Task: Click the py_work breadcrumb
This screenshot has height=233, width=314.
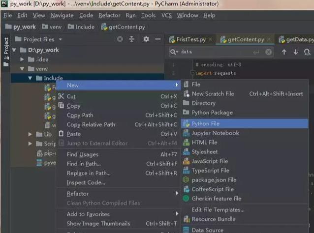Action: 21,27
